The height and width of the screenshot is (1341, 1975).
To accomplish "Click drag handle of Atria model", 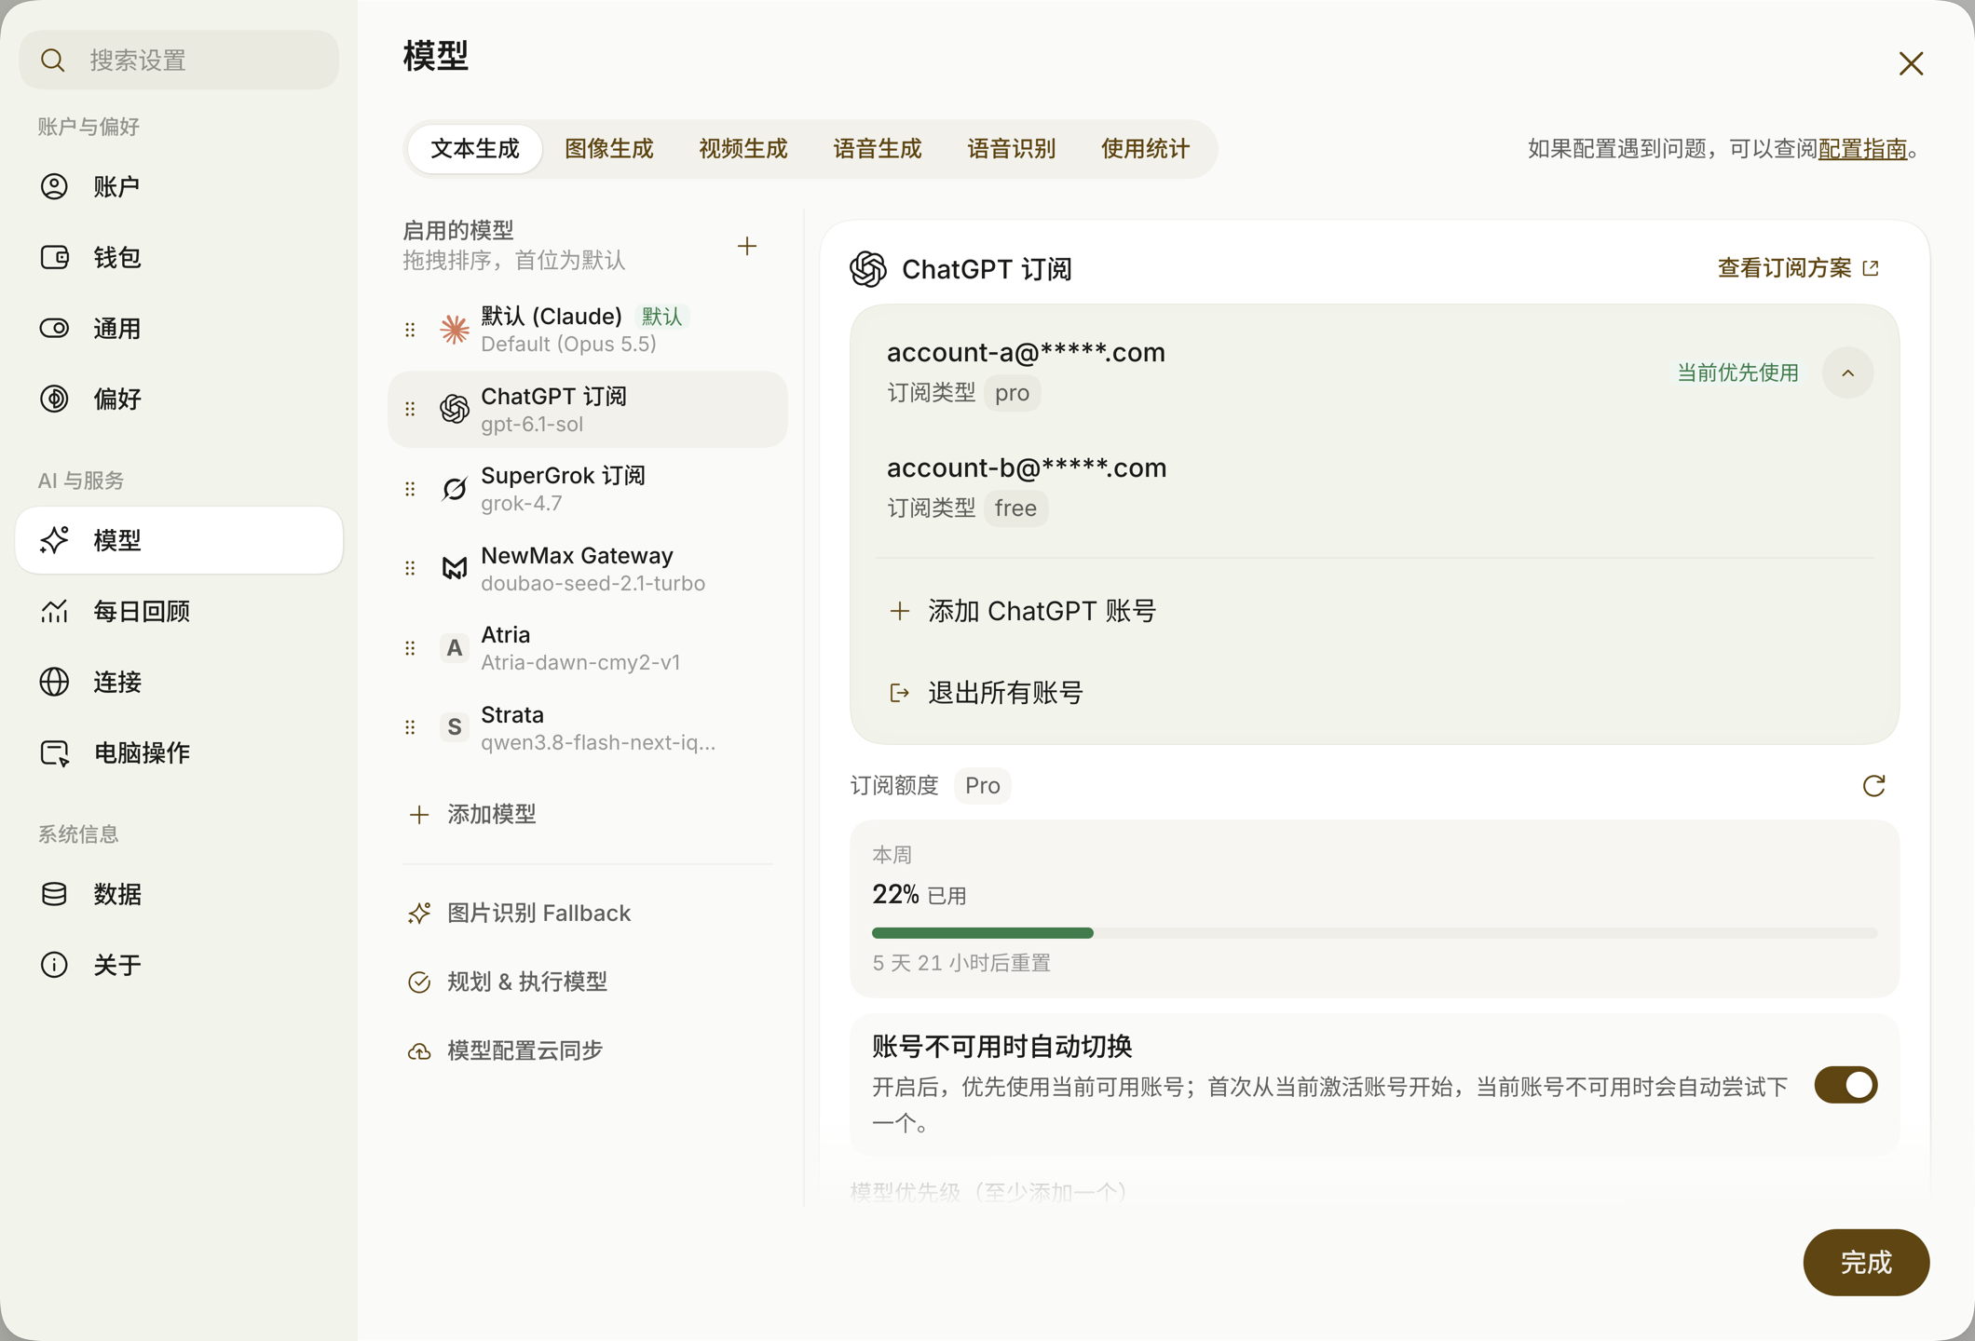I will pyautogui.click(x=410, y=648).
